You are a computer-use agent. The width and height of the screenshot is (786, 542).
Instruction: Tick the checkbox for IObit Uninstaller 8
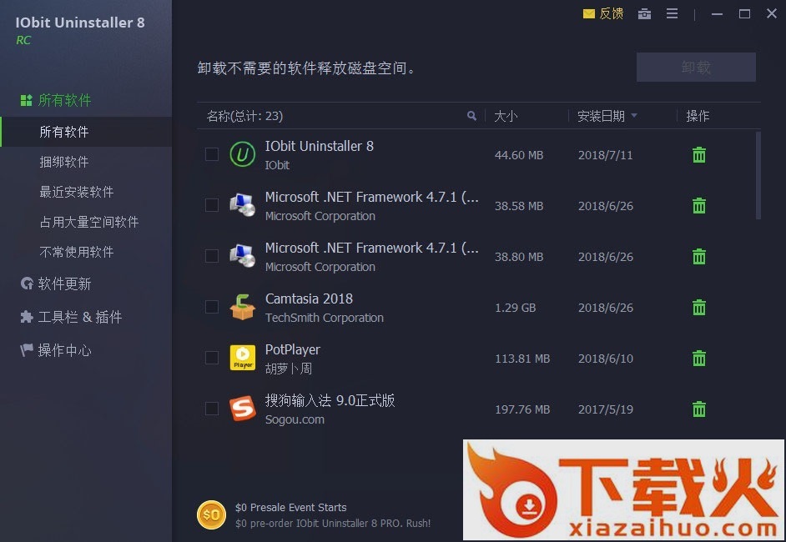click(212, 154)
